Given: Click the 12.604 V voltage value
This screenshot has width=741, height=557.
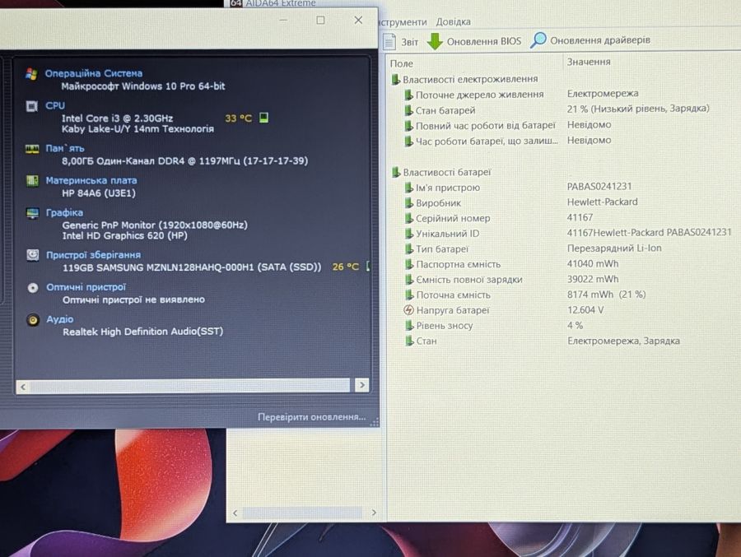Looking at the screenshot, I should pos(585,310).
